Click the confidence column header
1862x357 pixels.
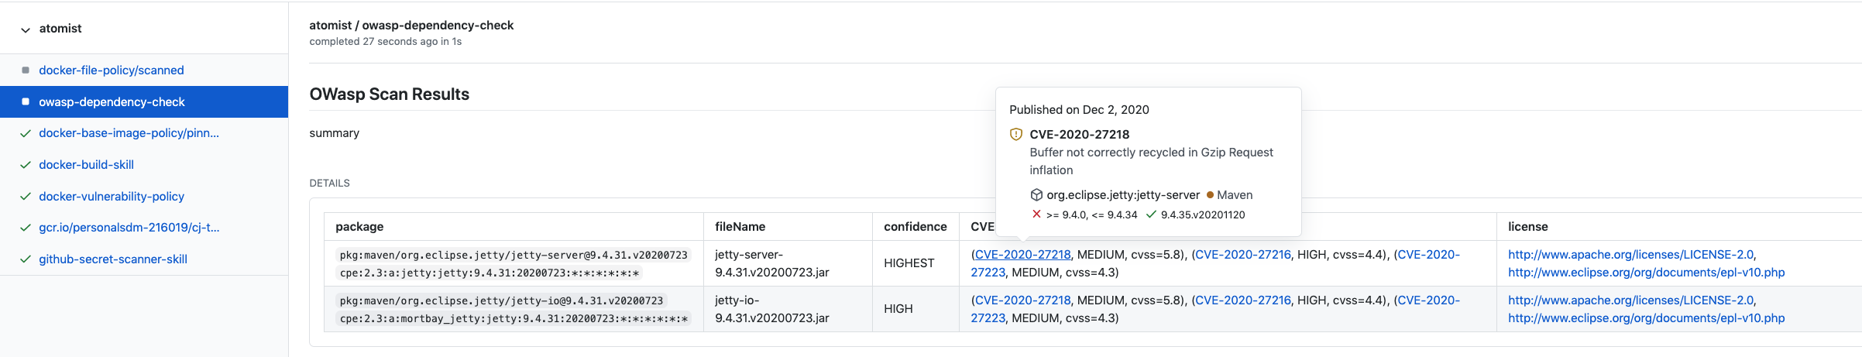coord(916,227)
